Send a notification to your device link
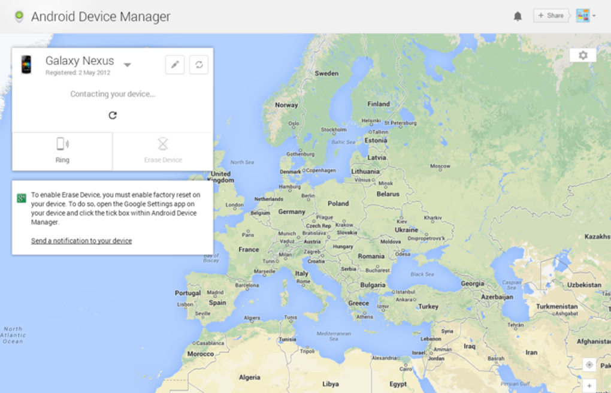611x393 pixels. pos(81,241)
